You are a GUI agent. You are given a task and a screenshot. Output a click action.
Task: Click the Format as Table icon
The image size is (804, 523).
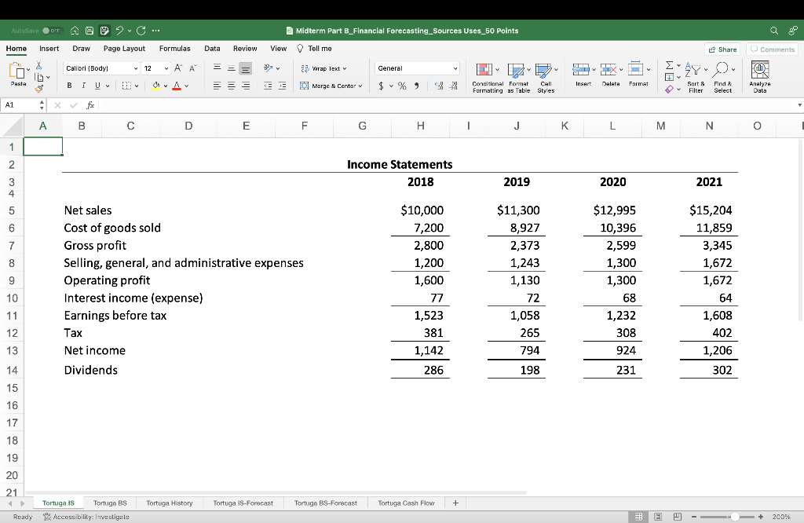pyautogui.click(x=516, y=70)
